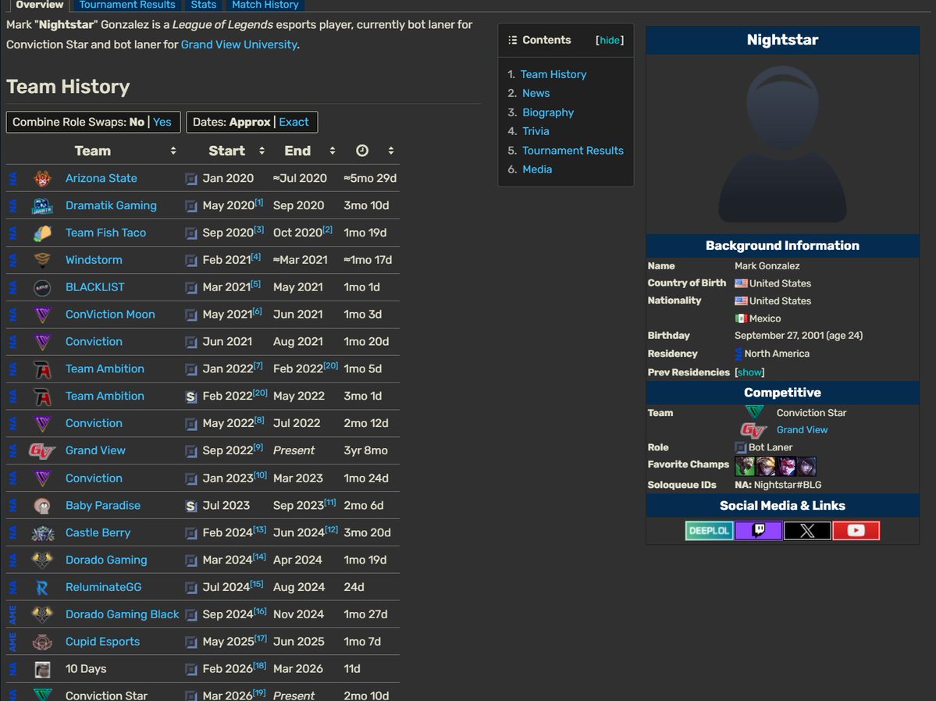This screenshot has width=936, height=701.
Task: Click the bot laner role icon in infobox
Action: (741, 447)
